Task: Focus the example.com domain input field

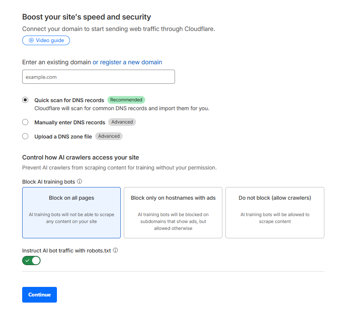Action: coord(99,77)
